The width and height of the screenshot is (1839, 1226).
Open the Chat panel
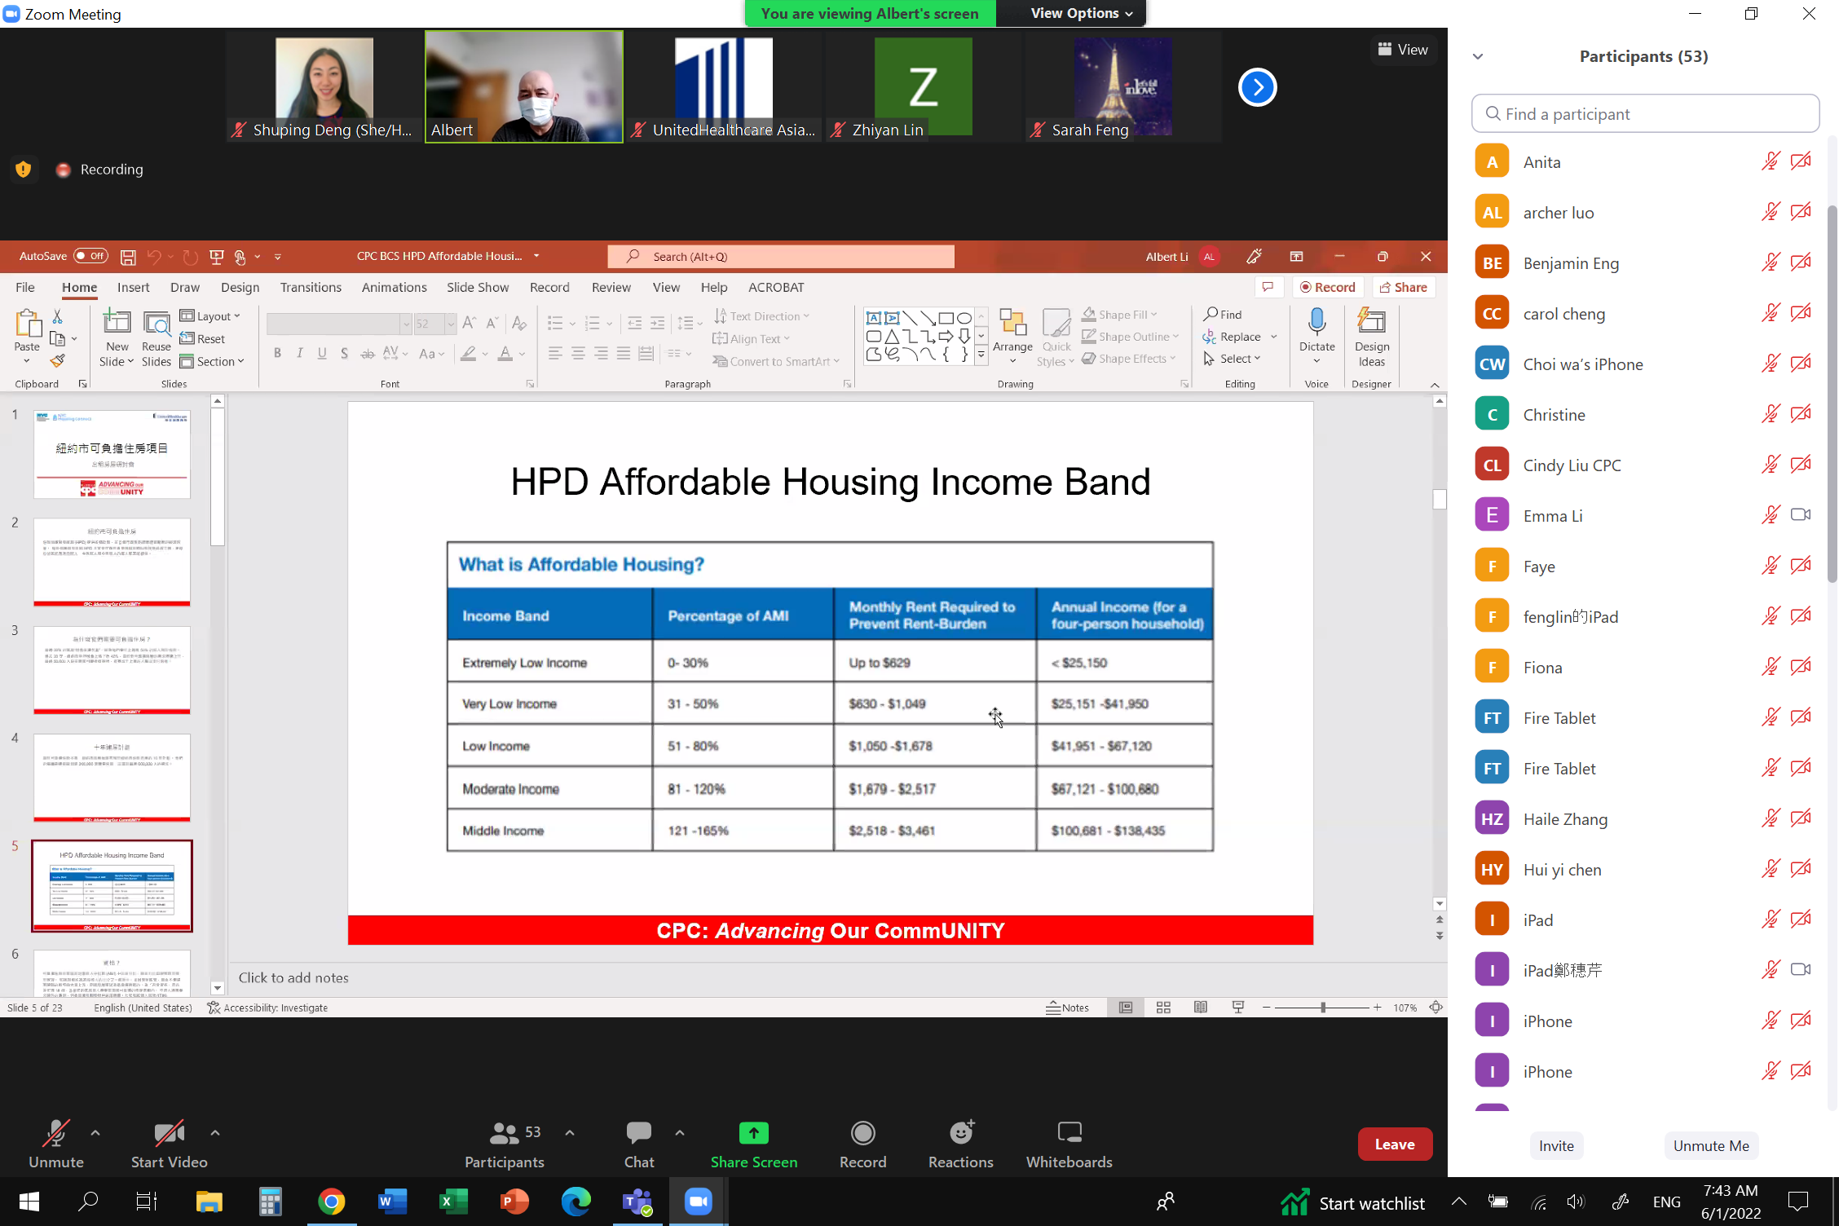pyautogui.click(x=638, y=1134)
